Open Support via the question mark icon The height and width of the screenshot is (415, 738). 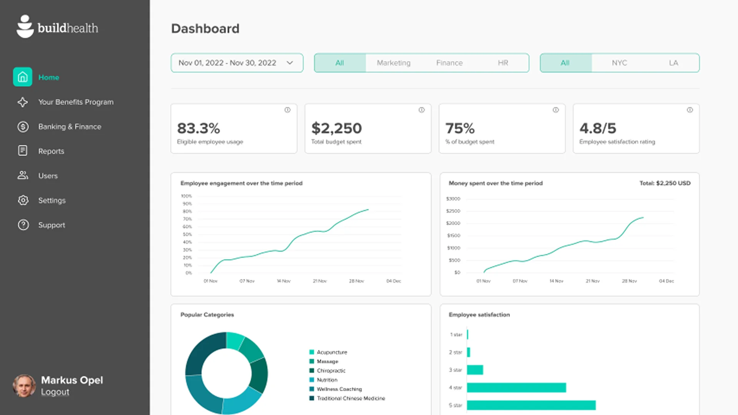(x=22, y=225)
